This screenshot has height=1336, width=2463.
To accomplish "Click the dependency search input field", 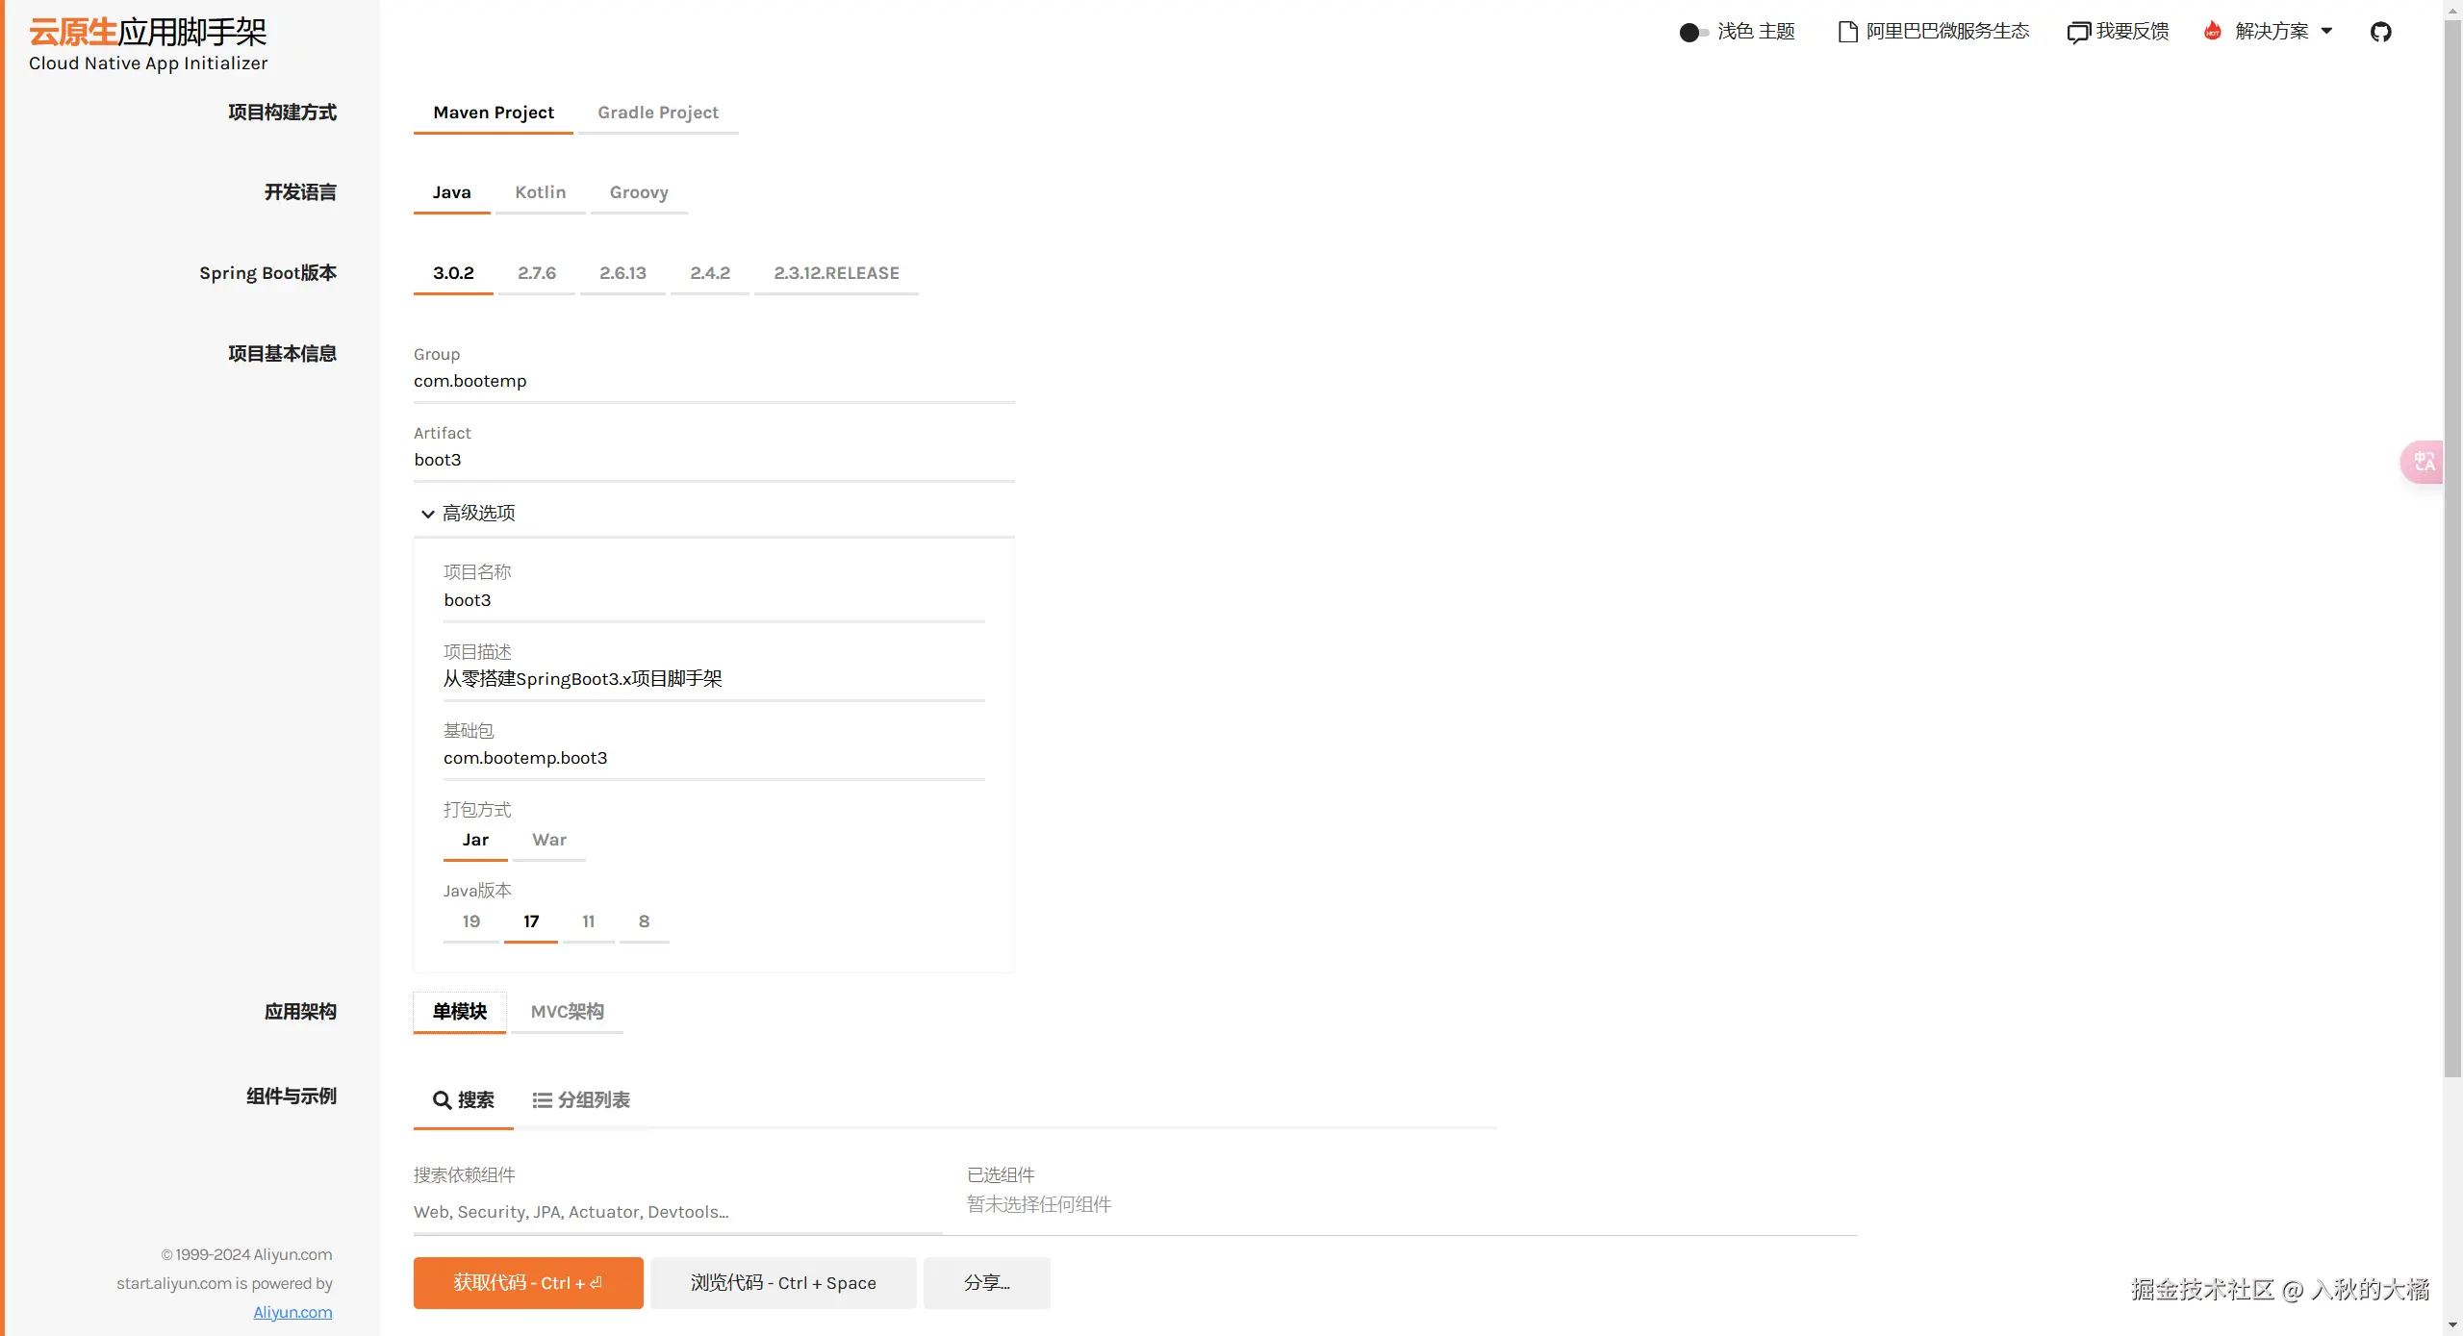I will (673, 1212).
